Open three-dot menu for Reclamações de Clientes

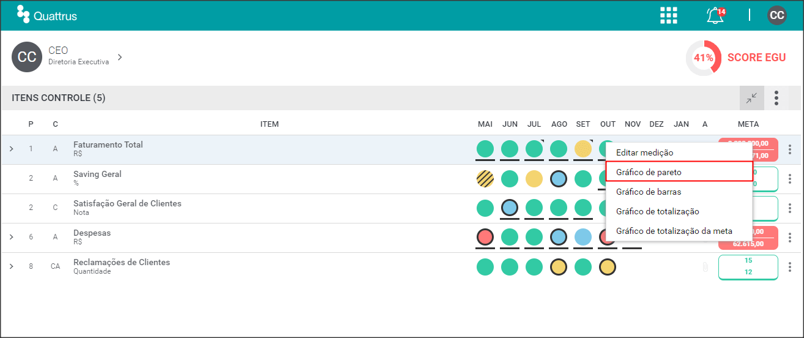(790, 267)
